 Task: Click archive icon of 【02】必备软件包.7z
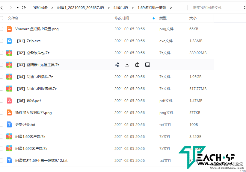9,53
